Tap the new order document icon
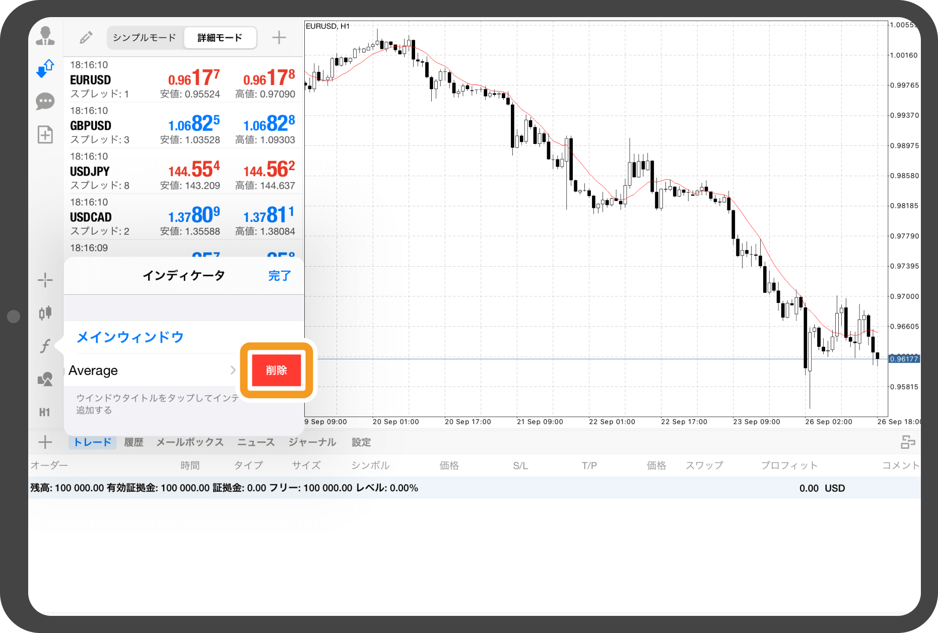Image resolution: width=938 pixels, height=633 pixels. coord(45,134)
